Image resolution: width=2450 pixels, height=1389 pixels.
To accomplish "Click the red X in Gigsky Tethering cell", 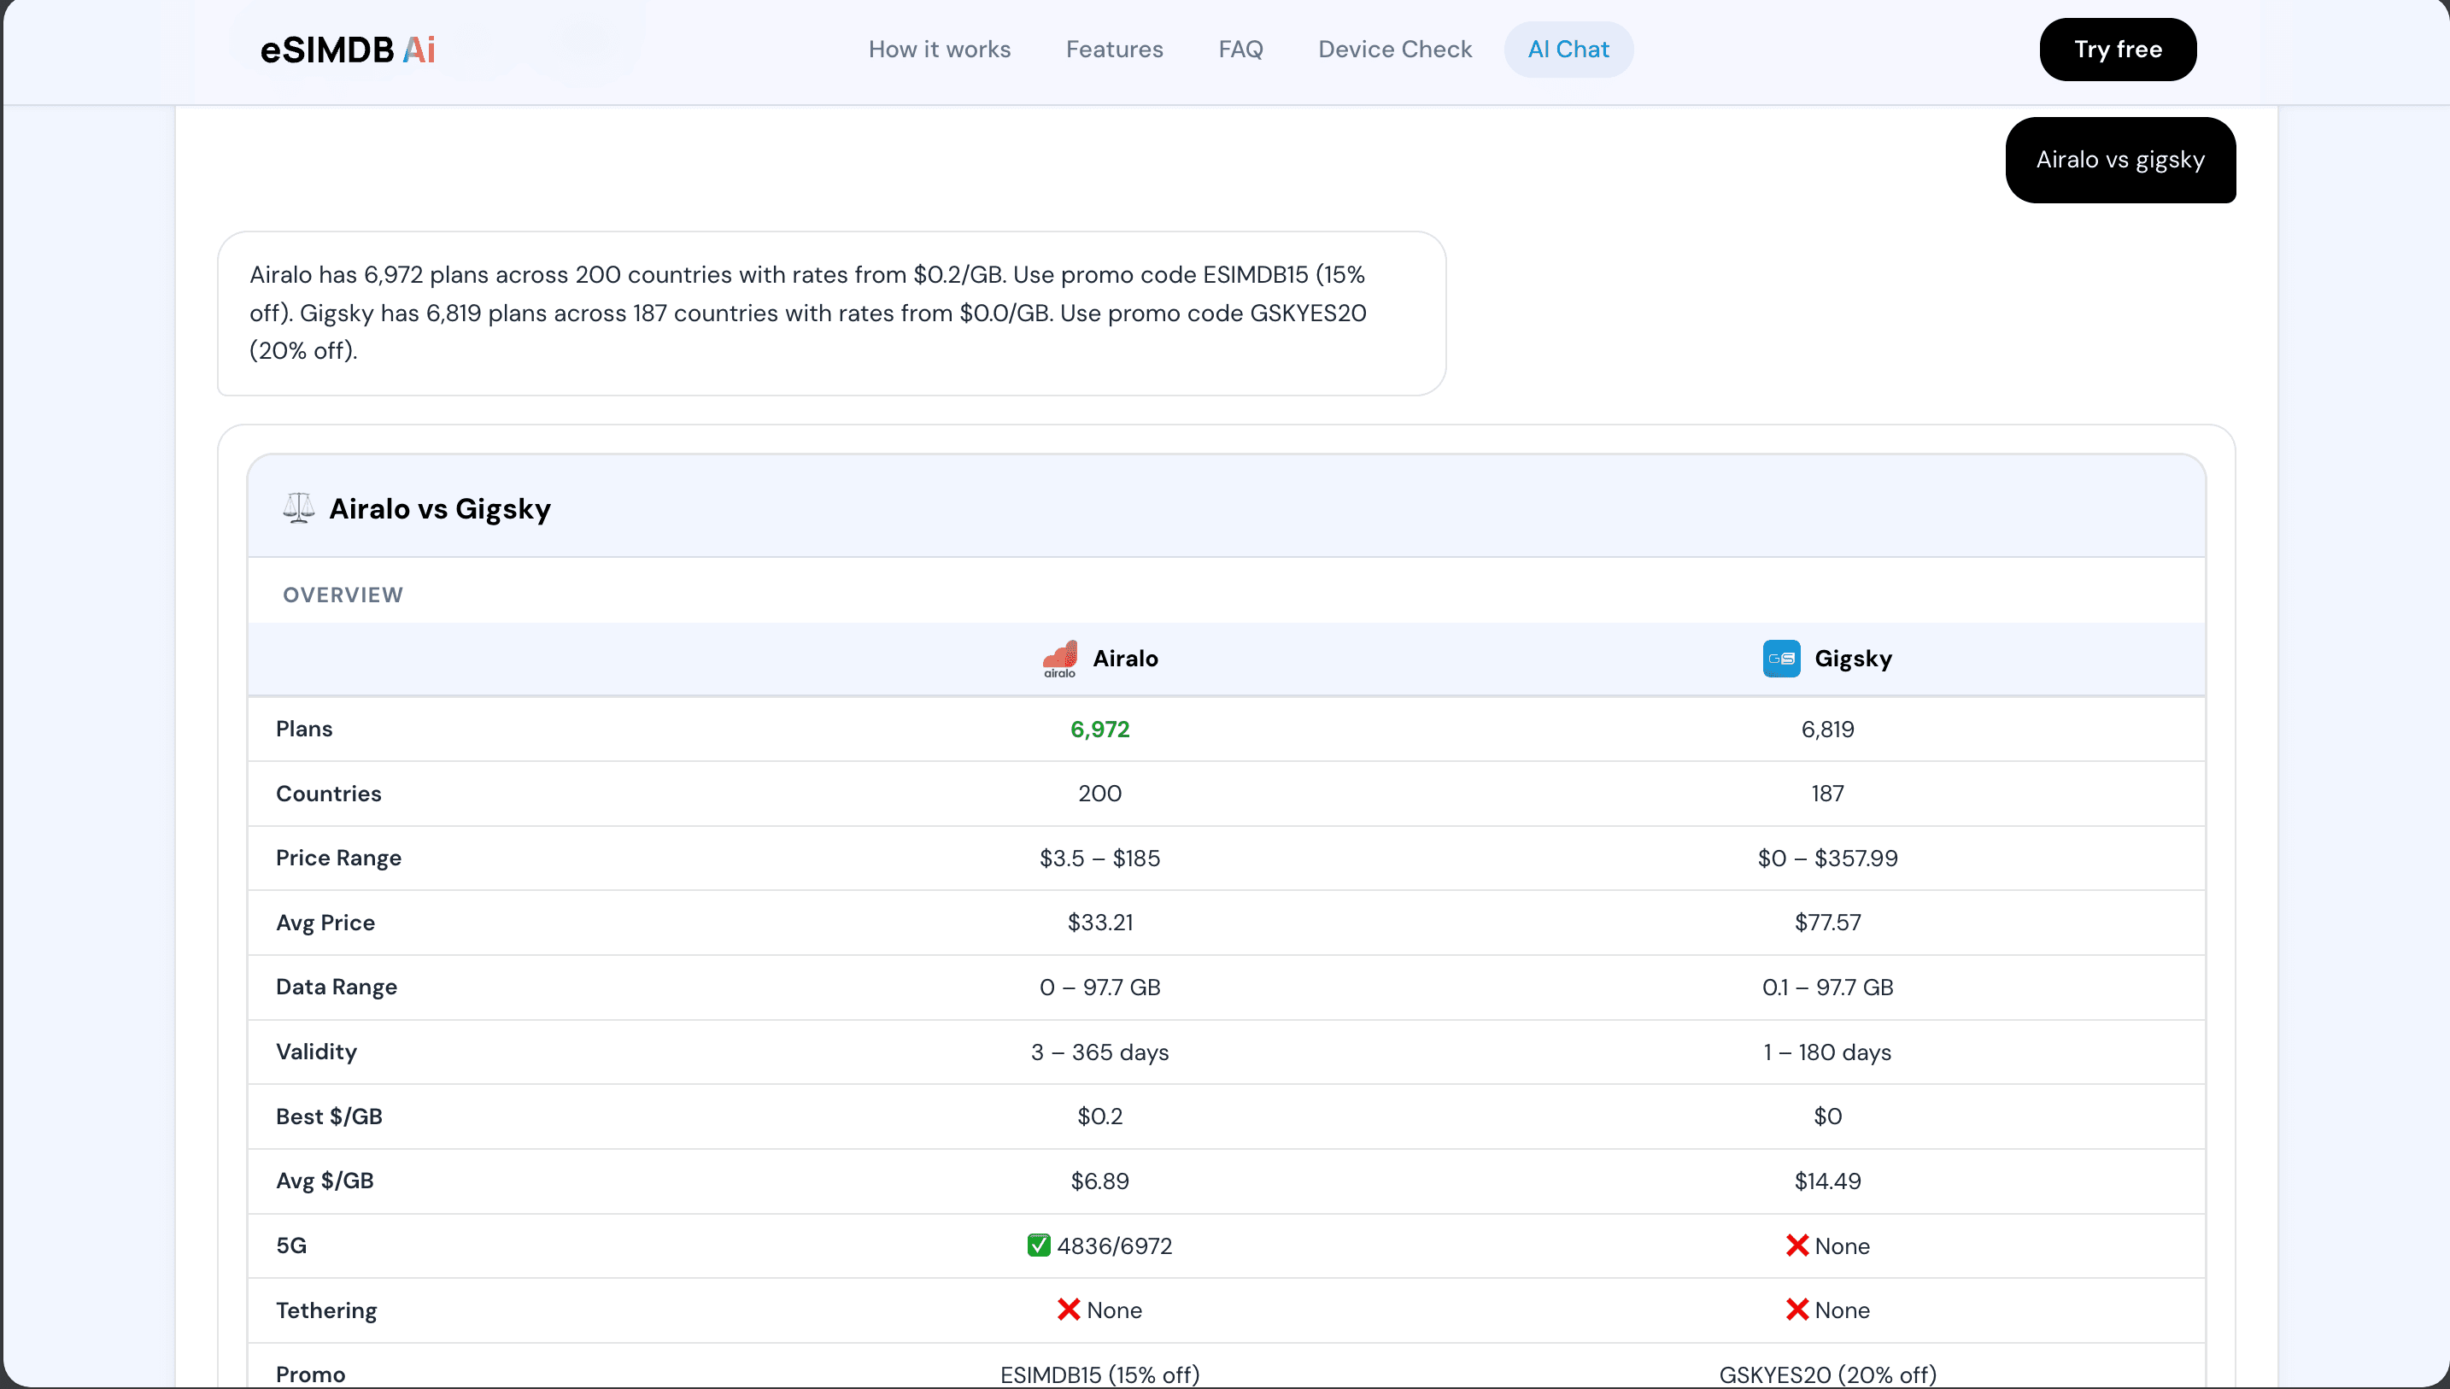I will [x=1796, y=1310].
